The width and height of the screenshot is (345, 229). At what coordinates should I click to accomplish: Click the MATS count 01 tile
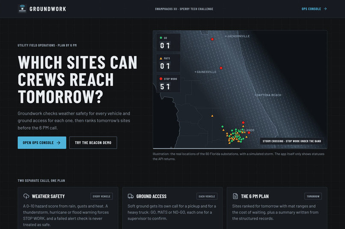point(168,63)
